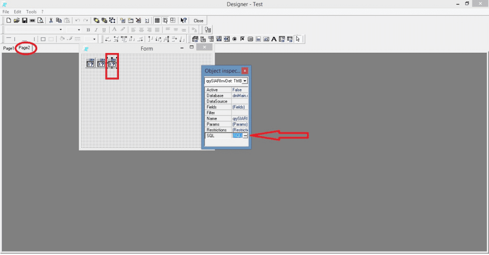489x255 pixels.
Task: Open the font name dropdown
Action: point(61,30)
